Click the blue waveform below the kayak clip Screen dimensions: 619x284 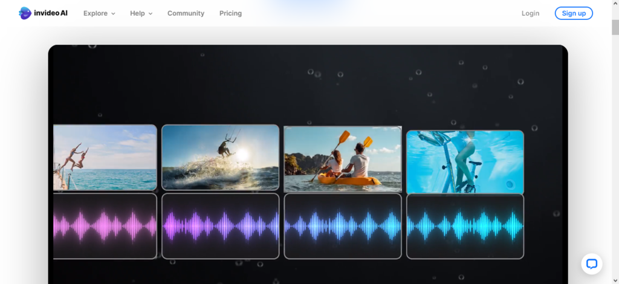343,226
